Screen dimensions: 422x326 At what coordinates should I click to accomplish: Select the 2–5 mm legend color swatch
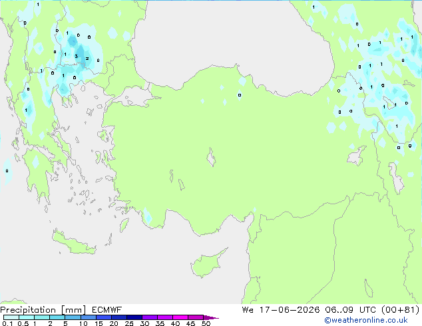pos(57,317)
